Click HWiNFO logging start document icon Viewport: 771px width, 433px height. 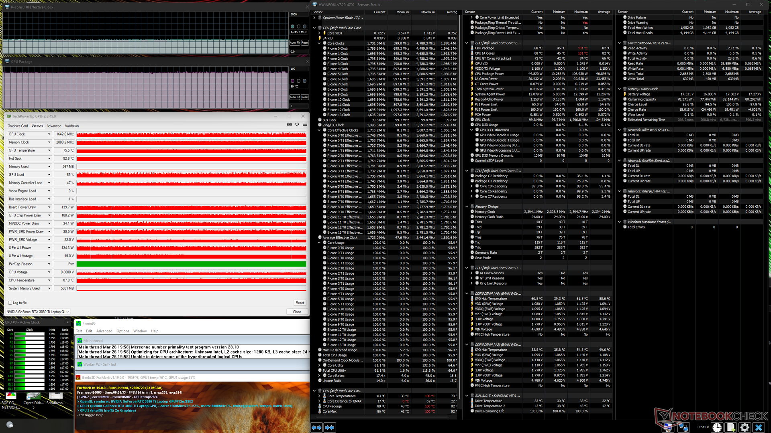click(x=731, y=427)
